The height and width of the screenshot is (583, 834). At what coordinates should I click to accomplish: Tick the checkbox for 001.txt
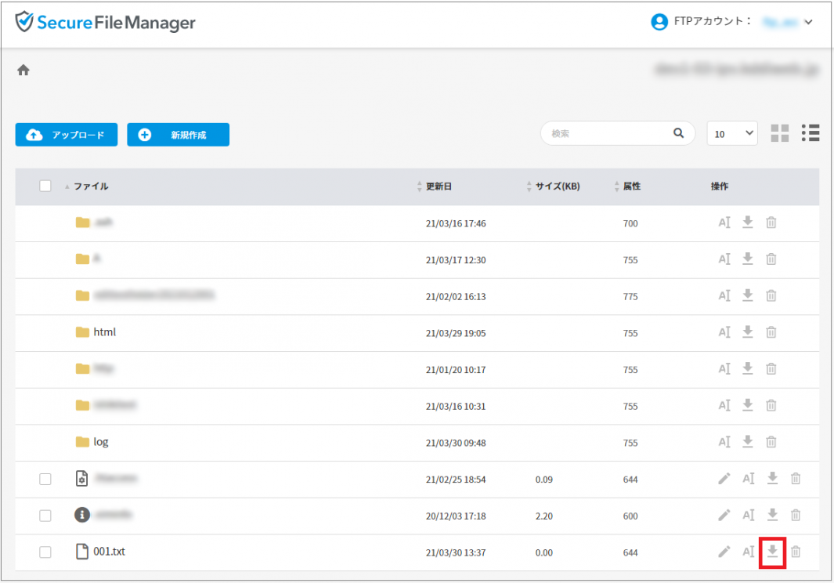(x=45, y=552)
